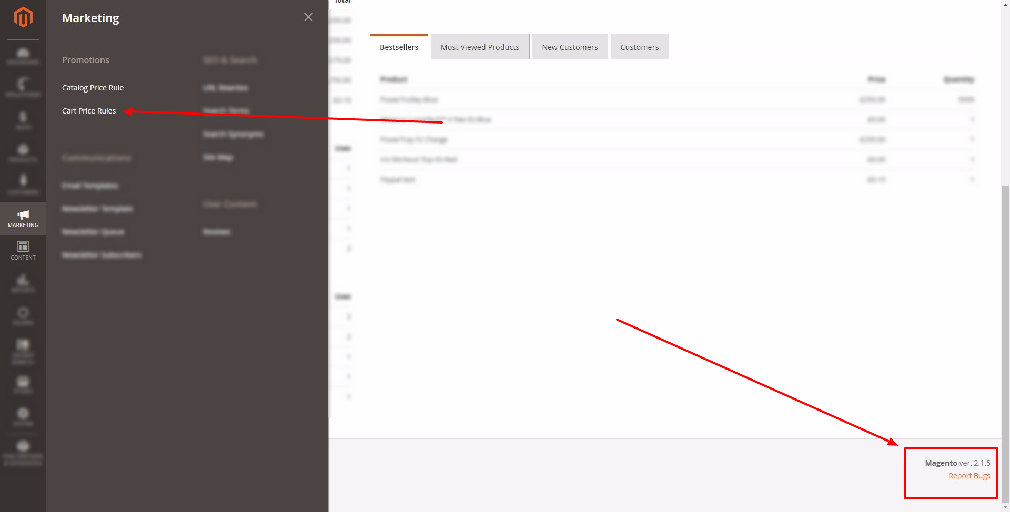Click the Report Bugs link
This screenshot has width=1010, height=512.
click(969, 475)
